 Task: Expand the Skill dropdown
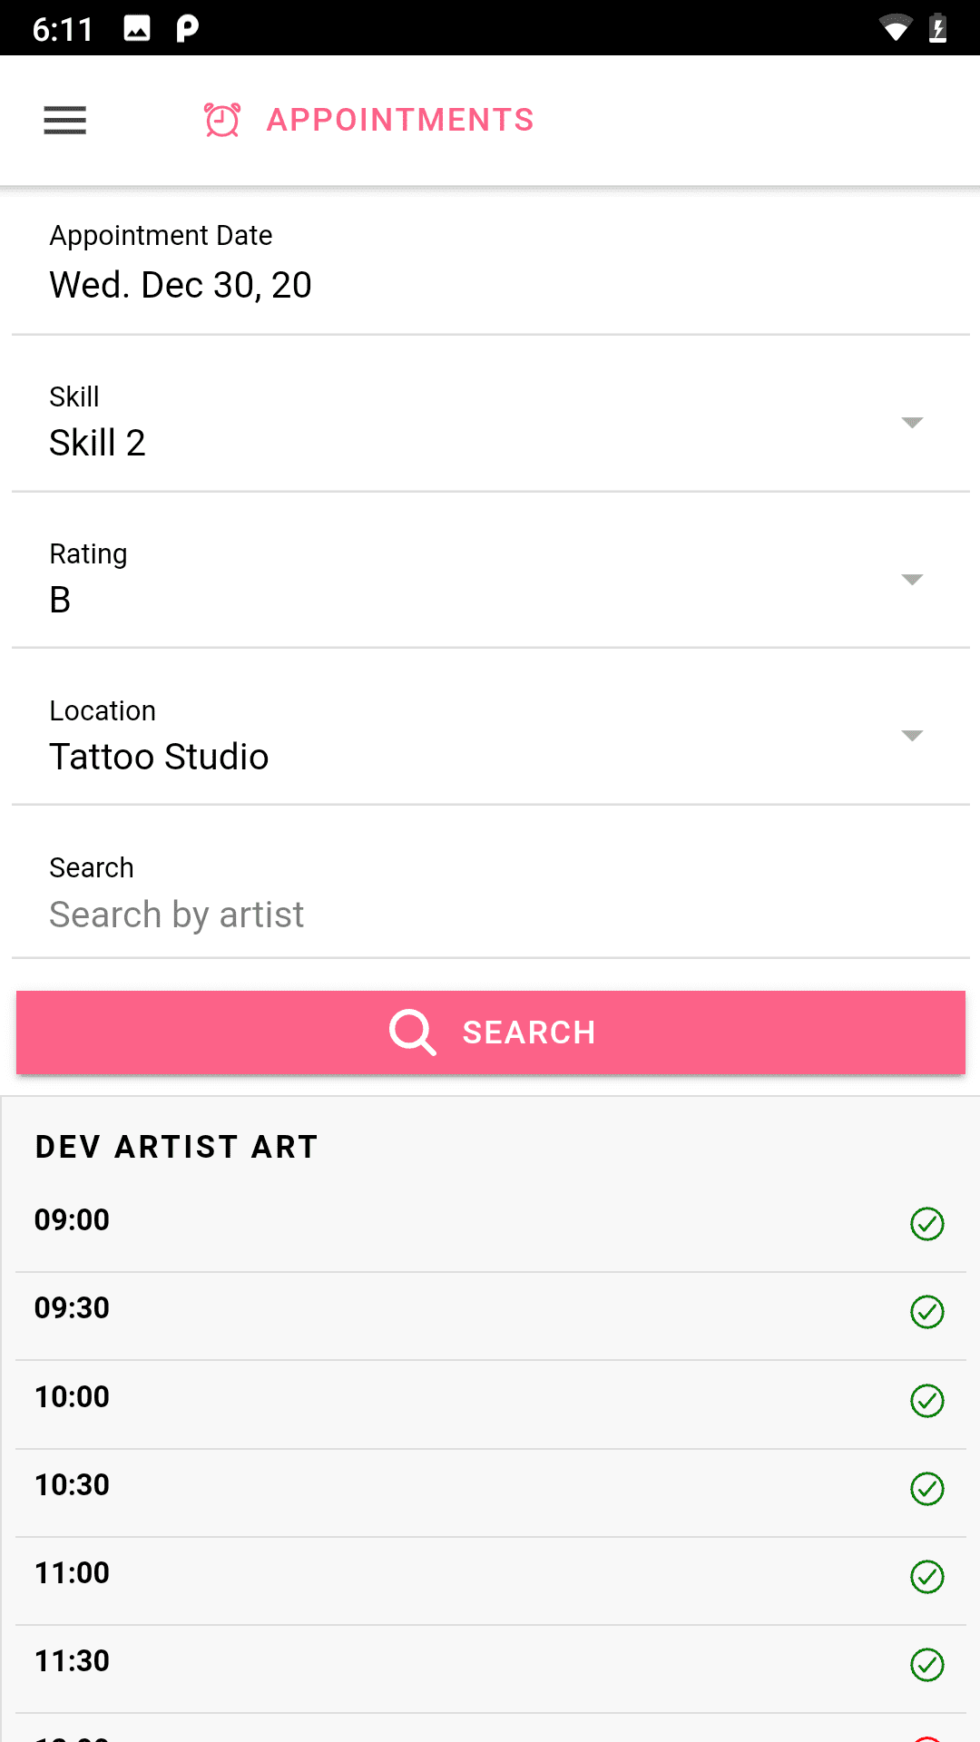point(912,423)
